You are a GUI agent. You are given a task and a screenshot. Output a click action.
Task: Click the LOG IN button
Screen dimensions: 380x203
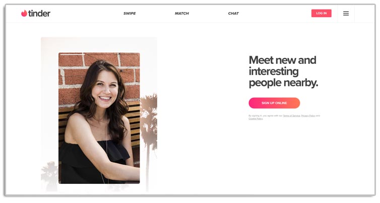coord(322,13)
